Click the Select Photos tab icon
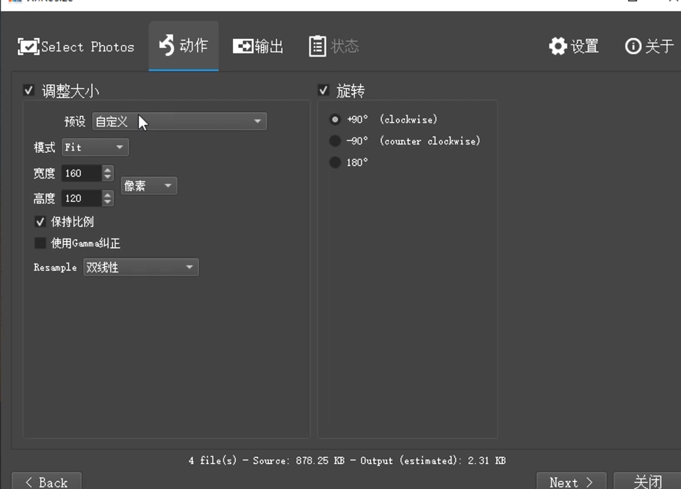 pos(28,47)
